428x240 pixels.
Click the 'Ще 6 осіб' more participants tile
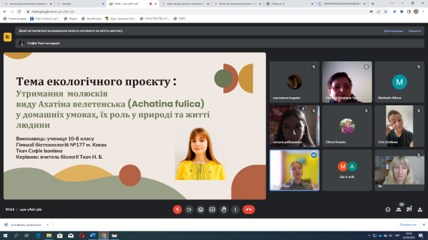[347, 170]
